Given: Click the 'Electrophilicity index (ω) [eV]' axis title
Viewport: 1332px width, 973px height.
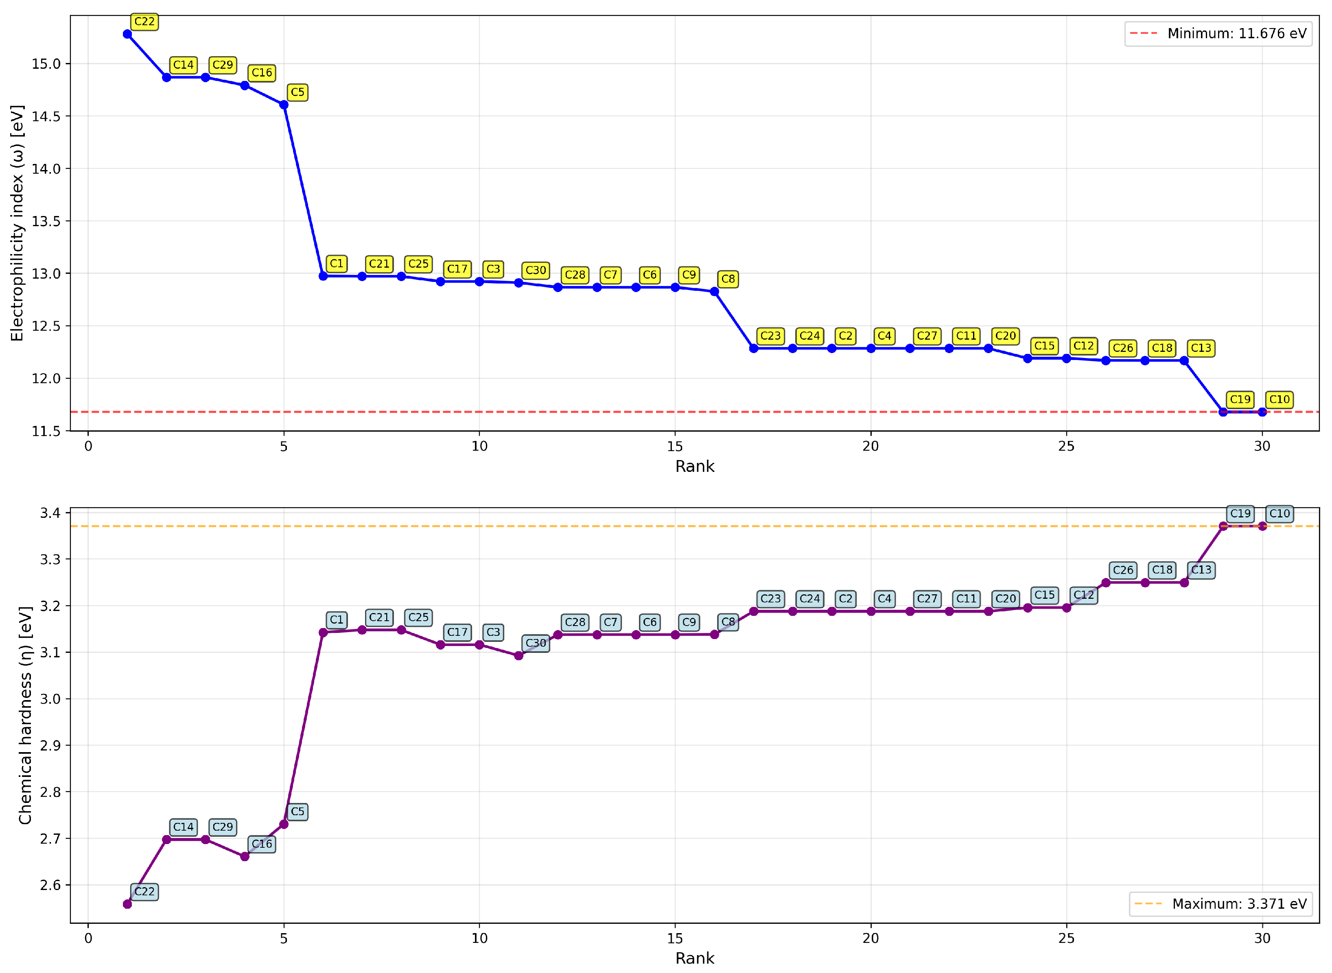Looking at the screenshot, I should coord(17,223).
